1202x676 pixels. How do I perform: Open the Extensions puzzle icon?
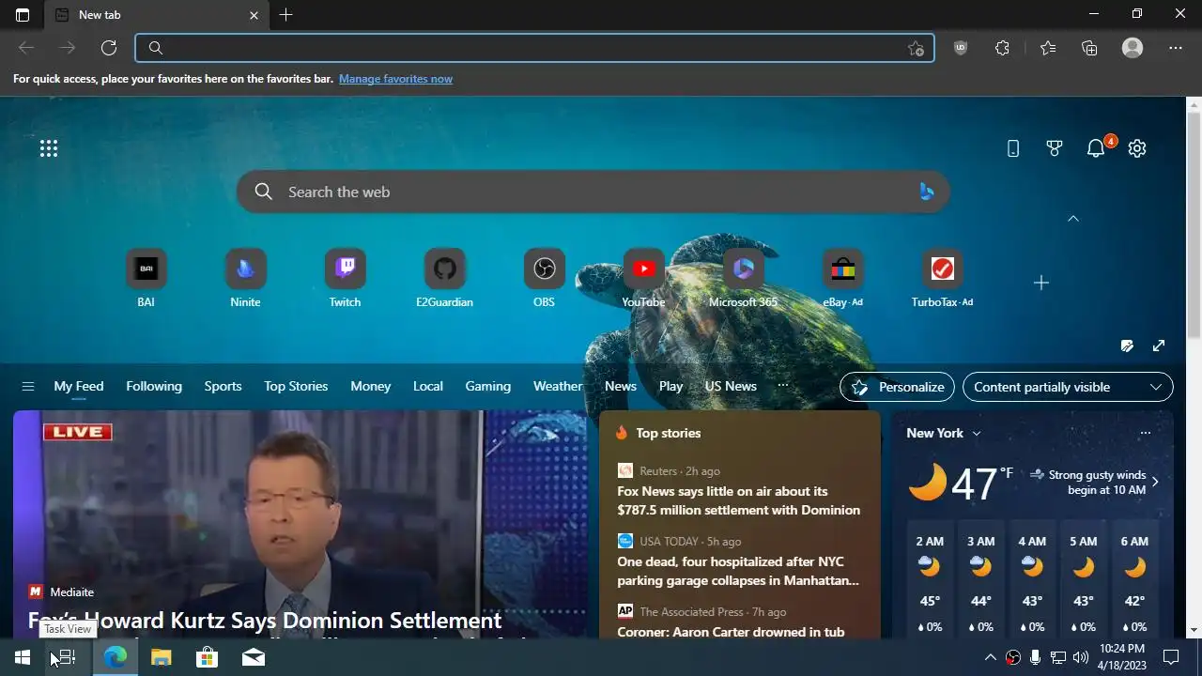coord(1002,48)
